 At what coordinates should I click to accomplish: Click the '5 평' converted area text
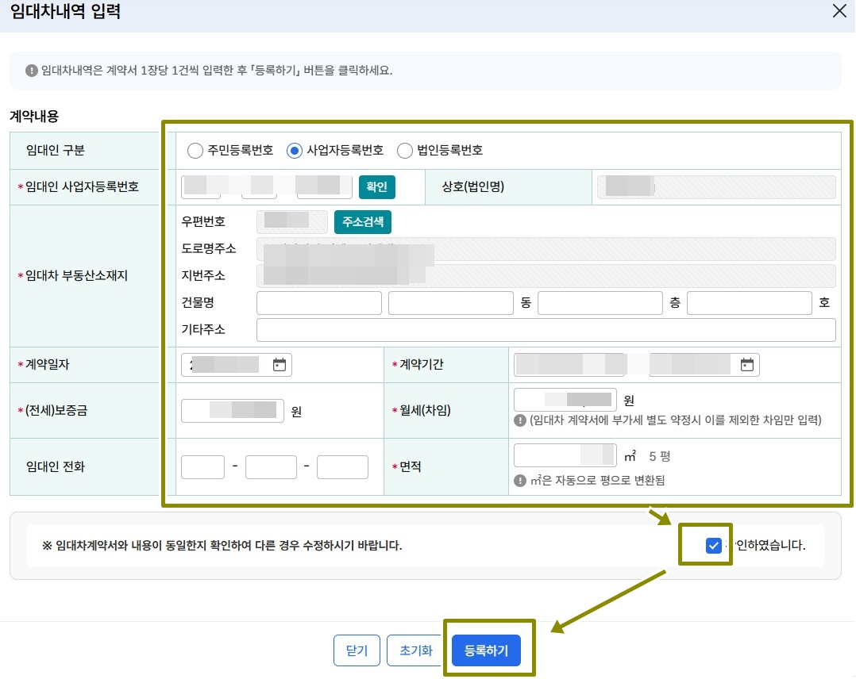tap(659, 456)
